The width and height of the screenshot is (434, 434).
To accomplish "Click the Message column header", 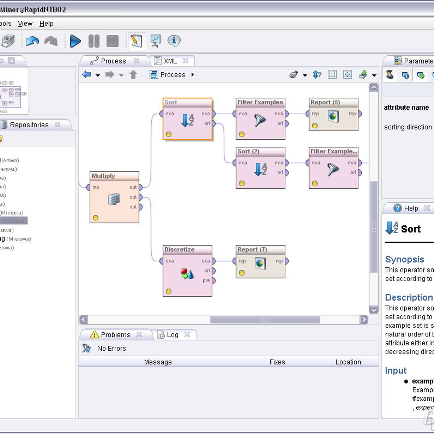I will [x=158, y=362].
